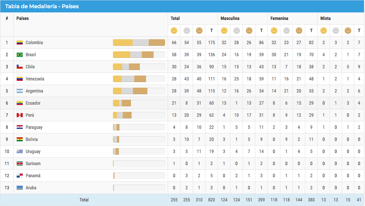Open the Ecuador country name
This screenshot has height=206, width=365.
(x=33, y=103)
